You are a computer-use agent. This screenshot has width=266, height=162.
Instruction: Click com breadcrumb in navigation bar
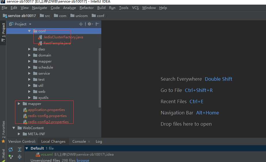point(60,16)
